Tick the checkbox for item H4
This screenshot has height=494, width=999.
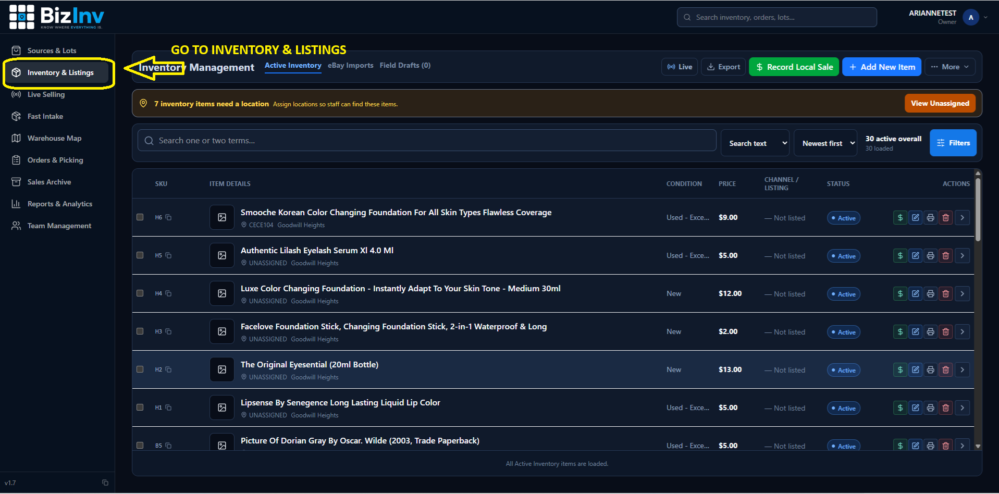pos(140,293)
